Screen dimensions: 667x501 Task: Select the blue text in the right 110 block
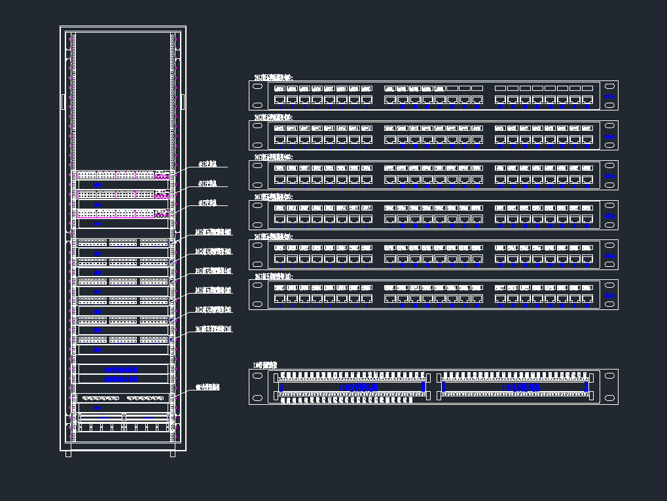[x=520, y=387]
